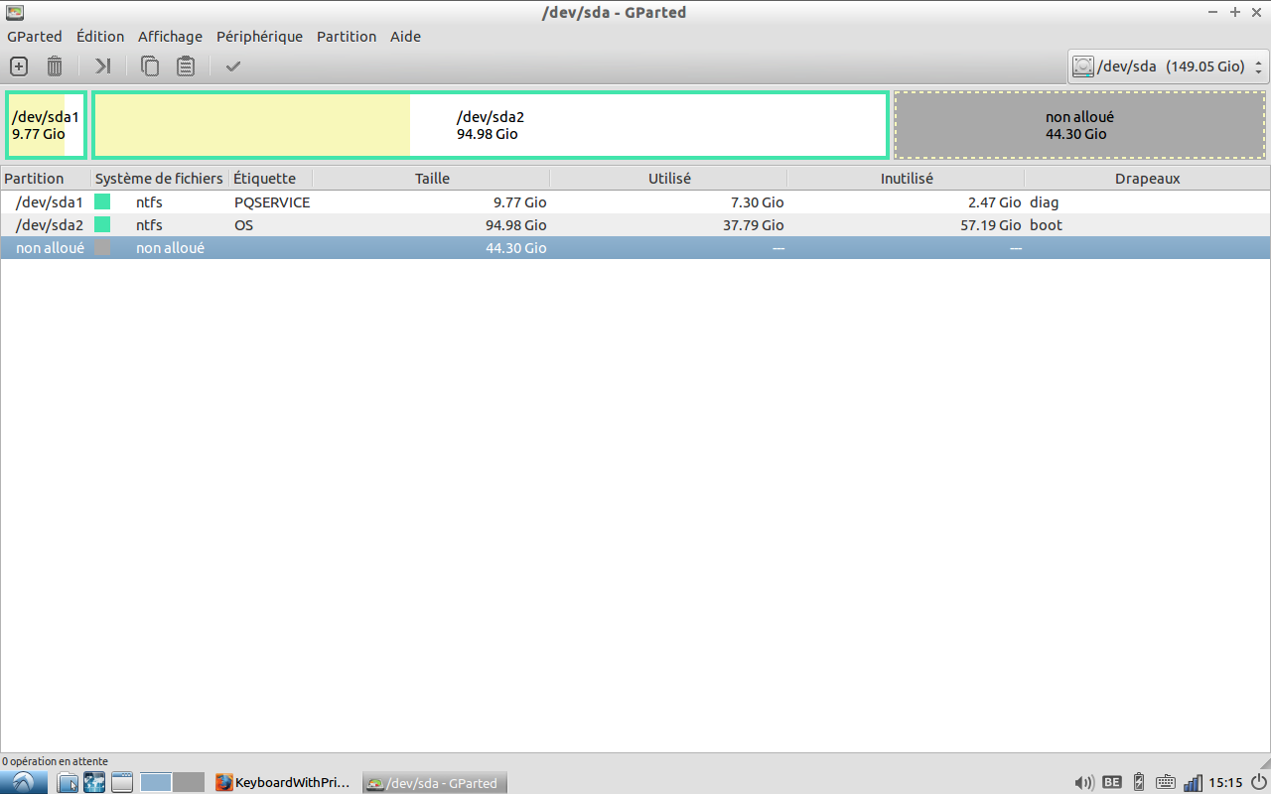Click the PQSERVICE label cell
Image resolution: width=1271 pixels, height=794 pixels.
click(x=272, y=202)
